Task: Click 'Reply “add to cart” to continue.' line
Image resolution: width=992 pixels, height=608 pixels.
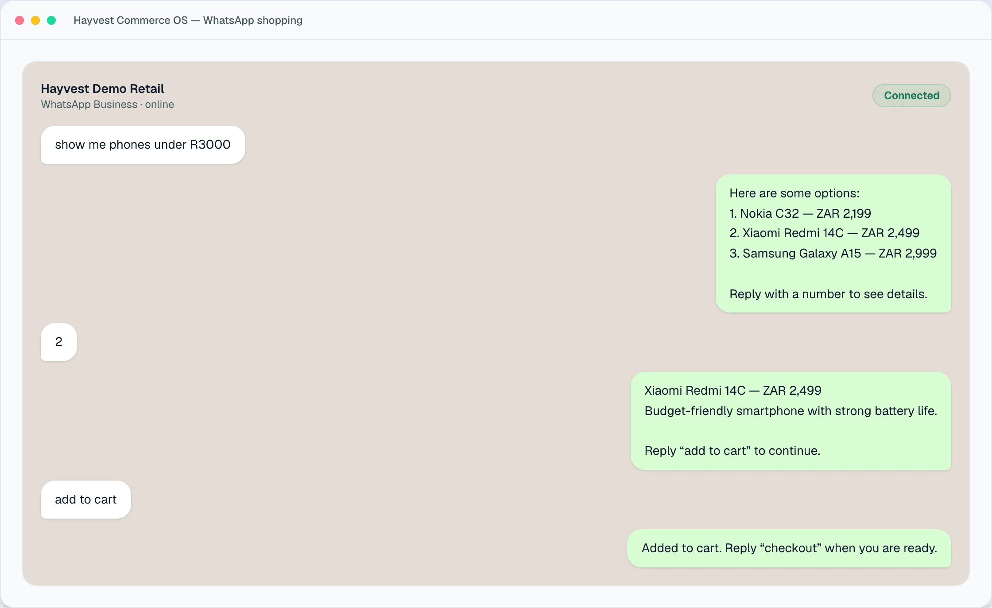Action: 732,451
